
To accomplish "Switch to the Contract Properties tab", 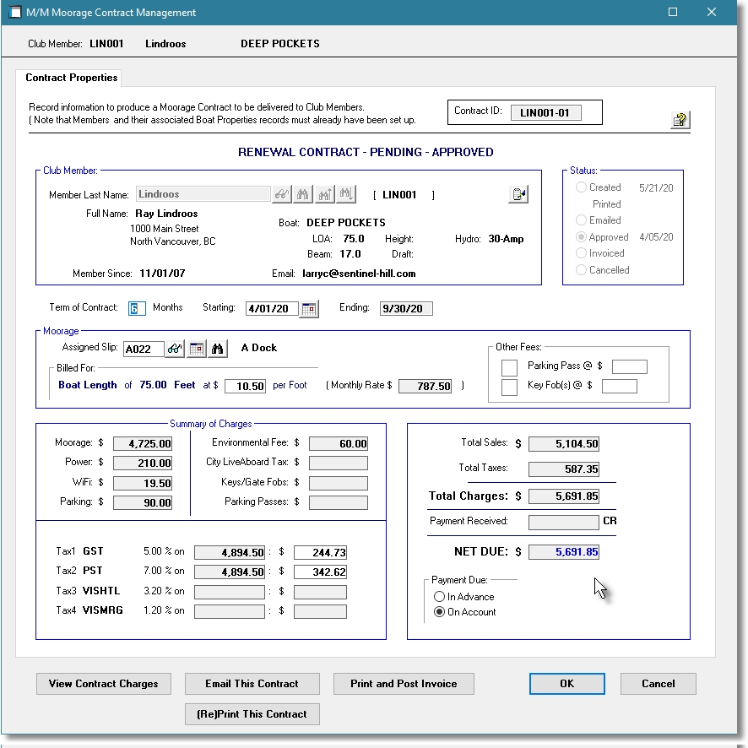I will (x=70, y=77).
